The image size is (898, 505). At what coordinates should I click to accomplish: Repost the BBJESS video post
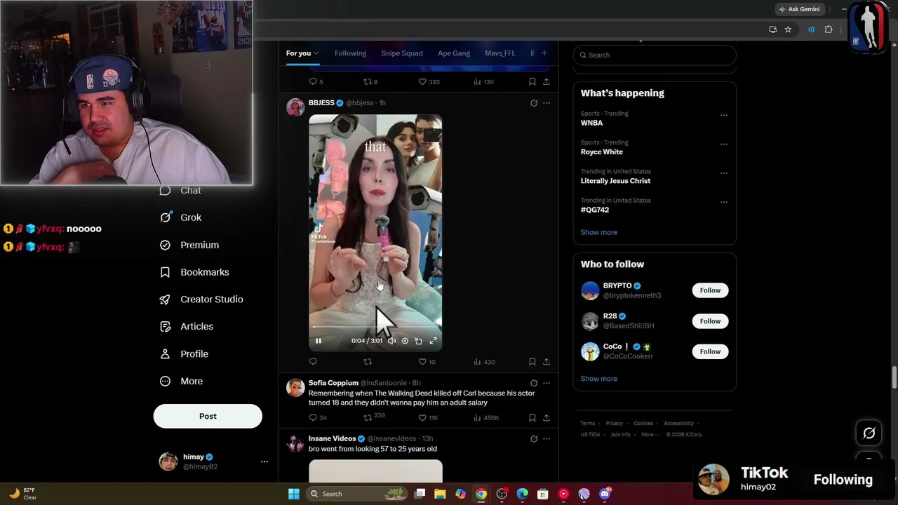click(367, 362)
